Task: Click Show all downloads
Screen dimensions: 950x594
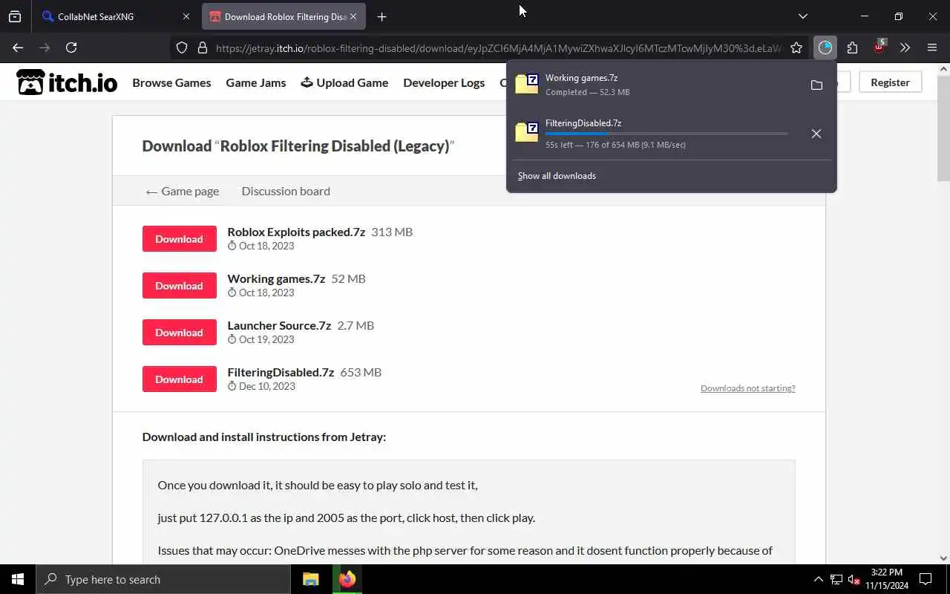Action: pos(557,176)
